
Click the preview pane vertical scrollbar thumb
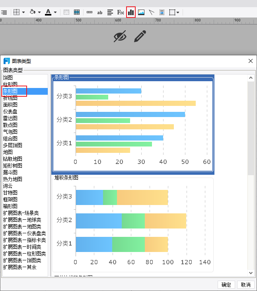[251, 128]
